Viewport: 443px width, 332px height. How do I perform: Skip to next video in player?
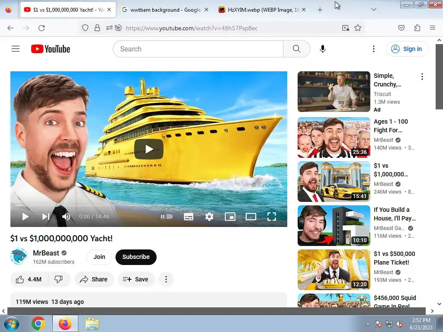click(46, 217)
